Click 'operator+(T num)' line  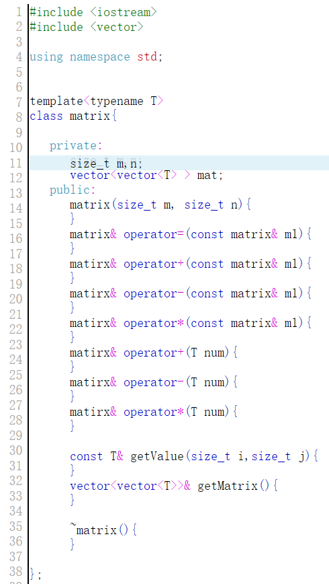tap(154, 353)
